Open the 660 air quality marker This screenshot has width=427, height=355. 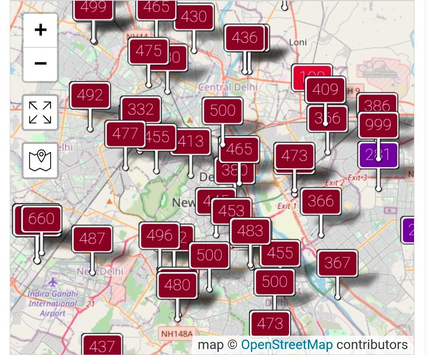point(42,219)
